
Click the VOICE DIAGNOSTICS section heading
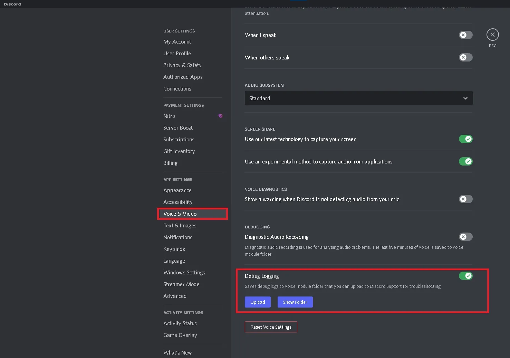click(x=266, y=189)
